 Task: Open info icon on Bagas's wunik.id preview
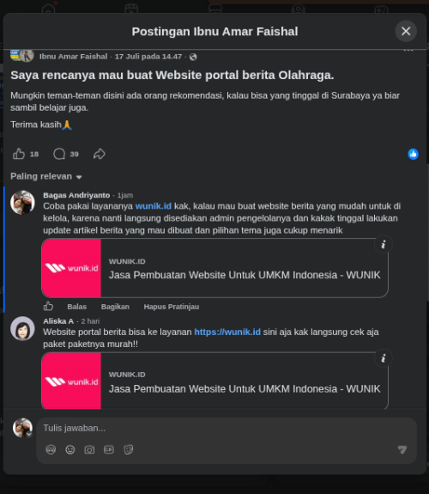[x=384, y=245]
